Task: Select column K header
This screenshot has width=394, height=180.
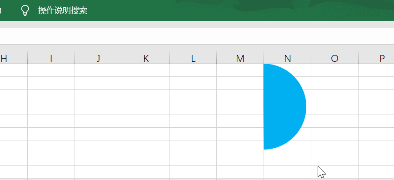Action: pyautogui.click(x=145, y=58)
